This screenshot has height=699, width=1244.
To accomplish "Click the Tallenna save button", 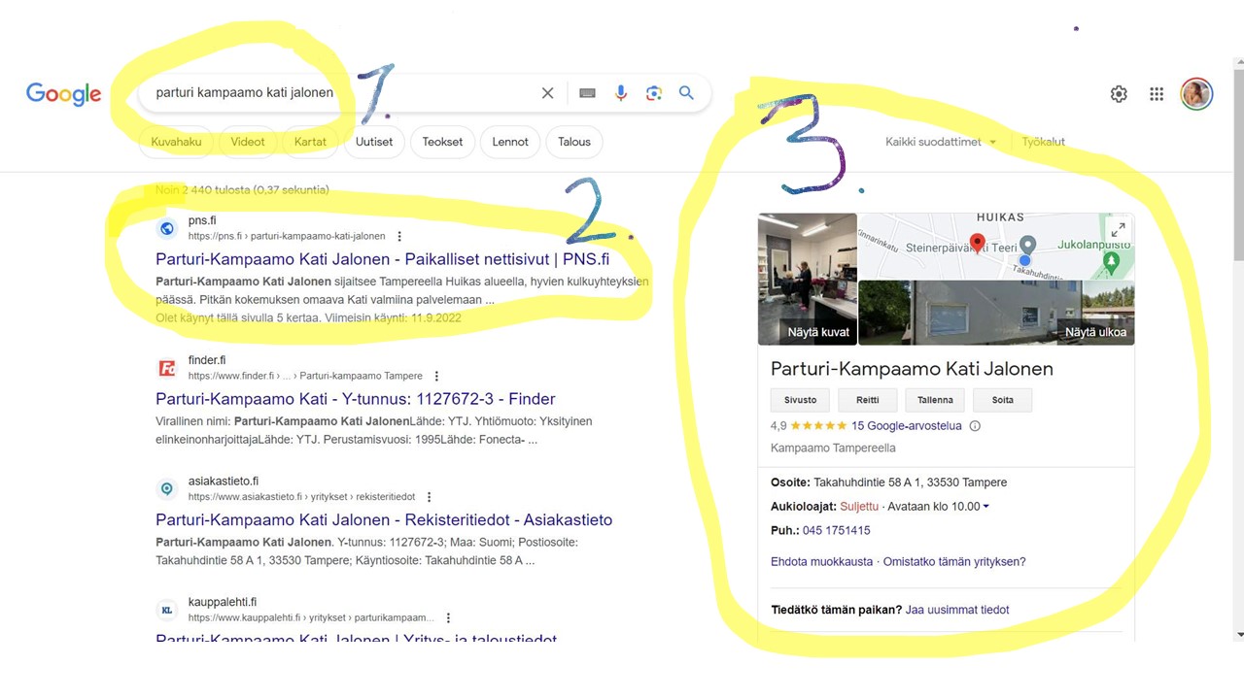I will pos(935,400).
